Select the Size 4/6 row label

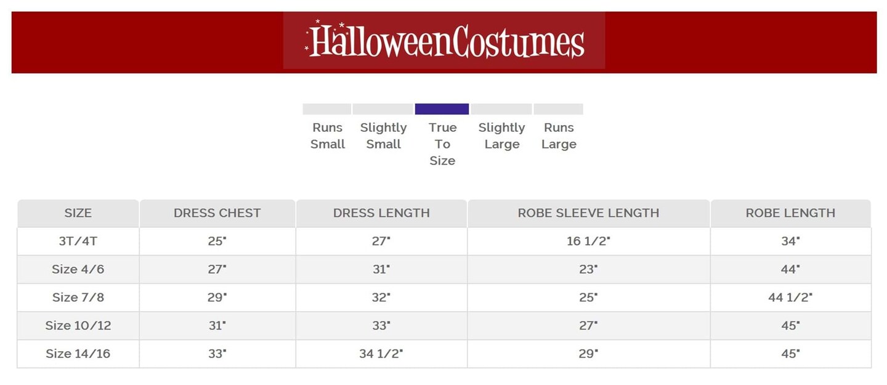pyautogui.click(x=78, y=269)
